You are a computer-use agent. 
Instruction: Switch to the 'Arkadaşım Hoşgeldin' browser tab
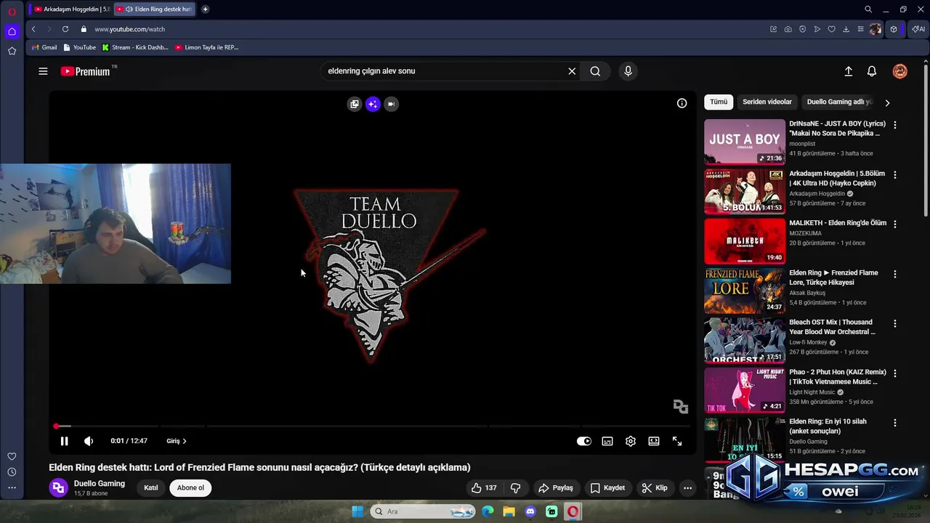coord(71,9)
